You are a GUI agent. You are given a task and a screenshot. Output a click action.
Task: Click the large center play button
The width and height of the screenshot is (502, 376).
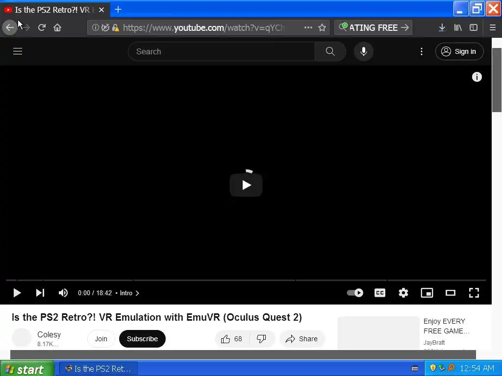pyautogui.click(x=246, y=185)
